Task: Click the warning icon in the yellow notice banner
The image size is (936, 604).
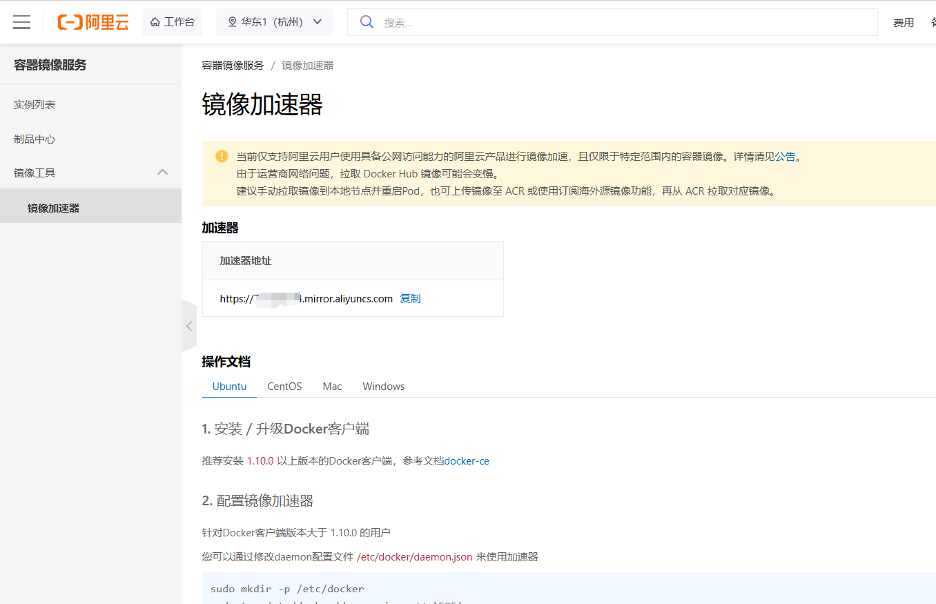Action: tap(222, 156)
